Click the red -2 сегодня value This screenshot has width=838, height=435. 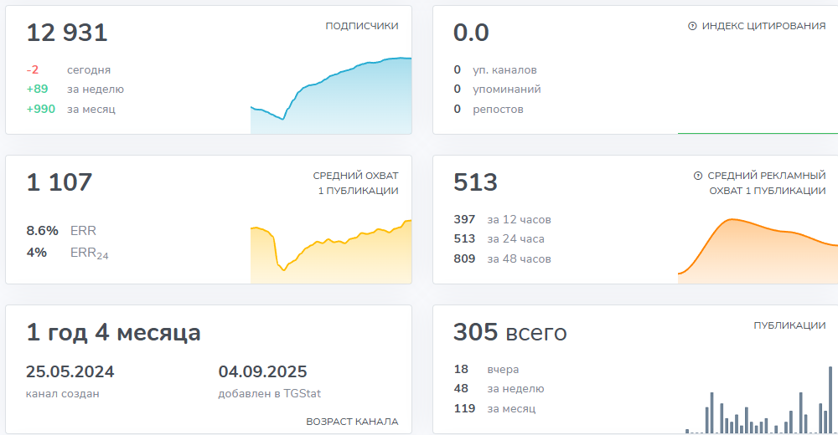(33, 70)
